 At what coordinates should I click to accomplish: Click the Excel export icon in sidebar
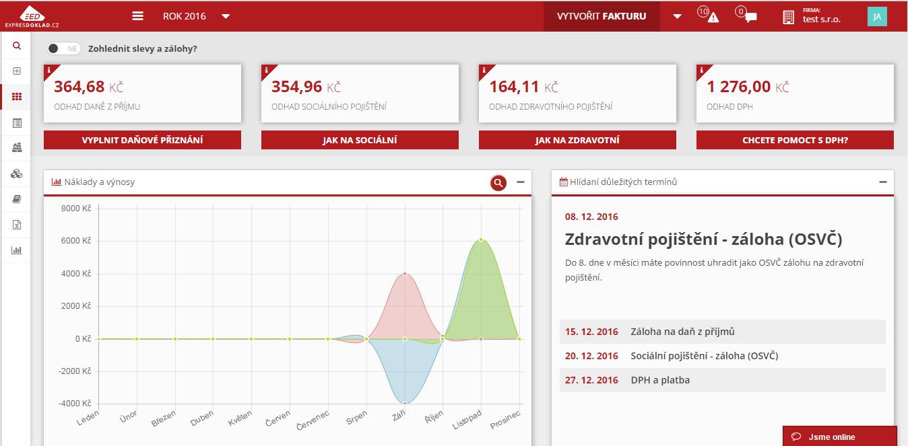[x=17, y=225]
